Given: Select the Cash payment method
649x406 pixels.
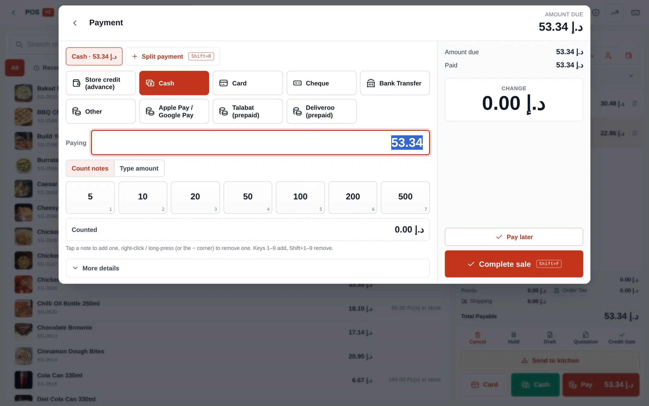Looking at the screenshot, I should pos(174,83).
